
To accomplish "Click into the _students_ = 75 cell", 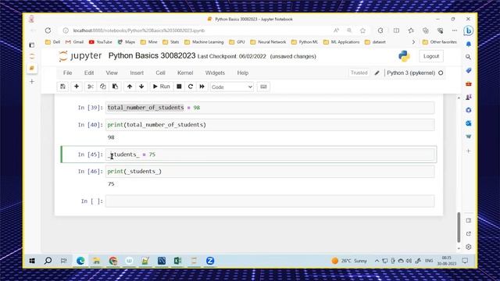I will (270, 155).
